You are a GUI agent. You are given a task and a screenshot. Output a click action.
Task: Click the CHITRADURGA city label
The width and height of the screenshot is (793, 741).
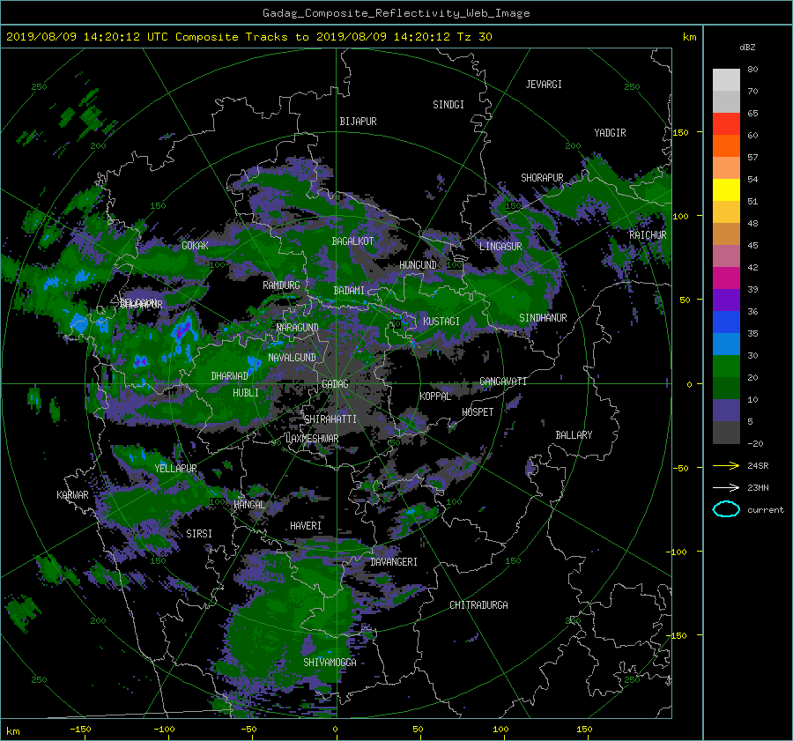[x=478, y=605]
